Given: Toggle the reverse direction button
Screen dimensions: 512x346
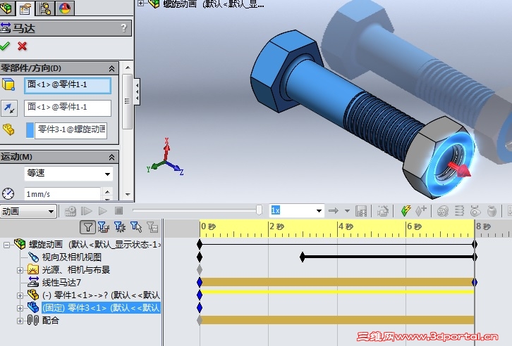Looking at the screenshot, I should (x=9, y=108).
